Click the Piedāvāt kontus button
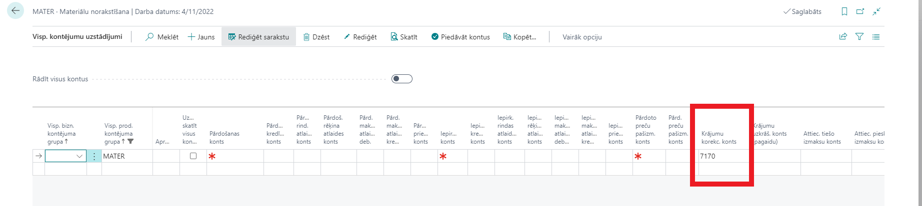This screenshot has height=206, width=922. (460, 37)
